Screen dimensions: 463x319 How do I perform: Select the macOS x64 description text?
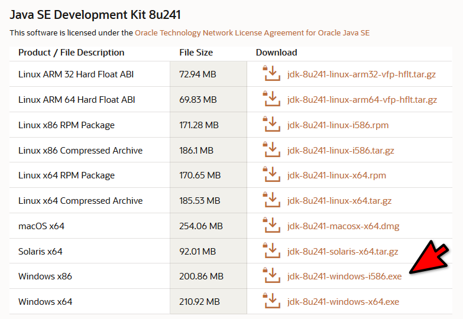tap(41, 226)
